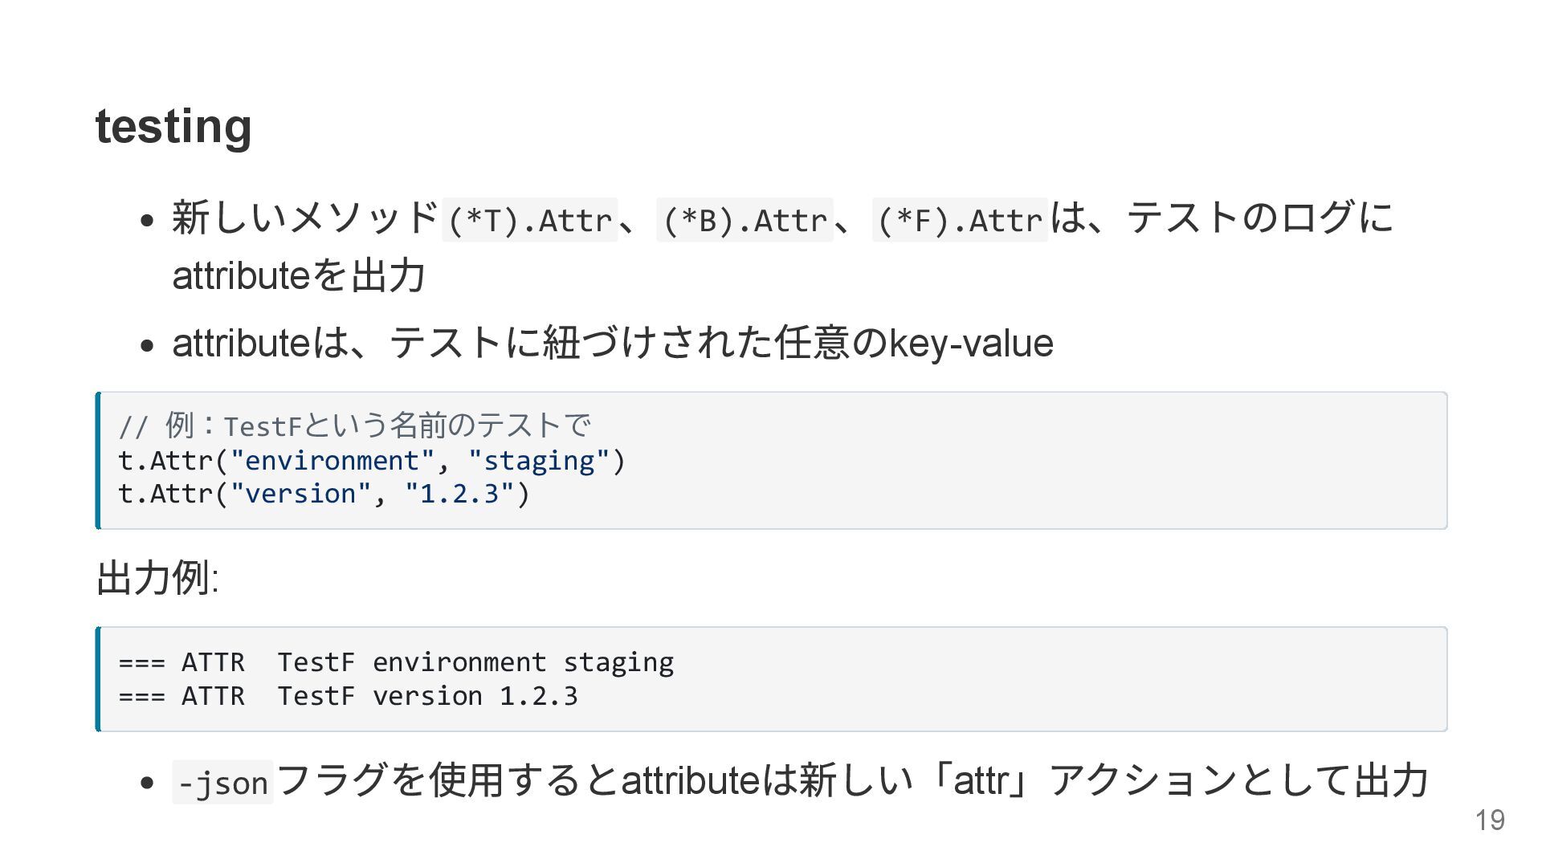Screen dimensions: 1542x867
Task: Click the "アクションとして出力" text
Action: coord(1238,780)
